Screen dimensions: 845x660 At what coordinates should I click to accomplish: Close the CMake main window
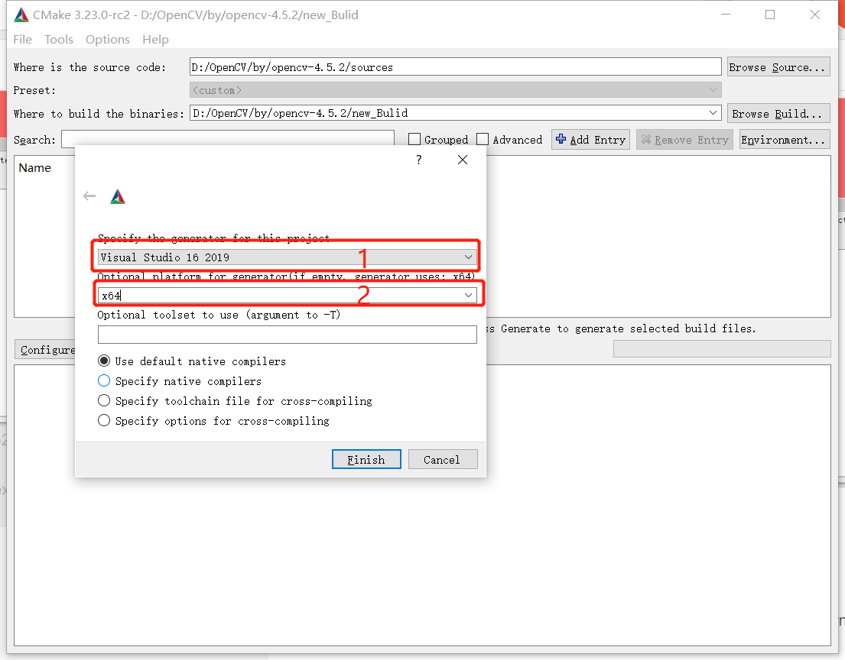pos(815,15)
